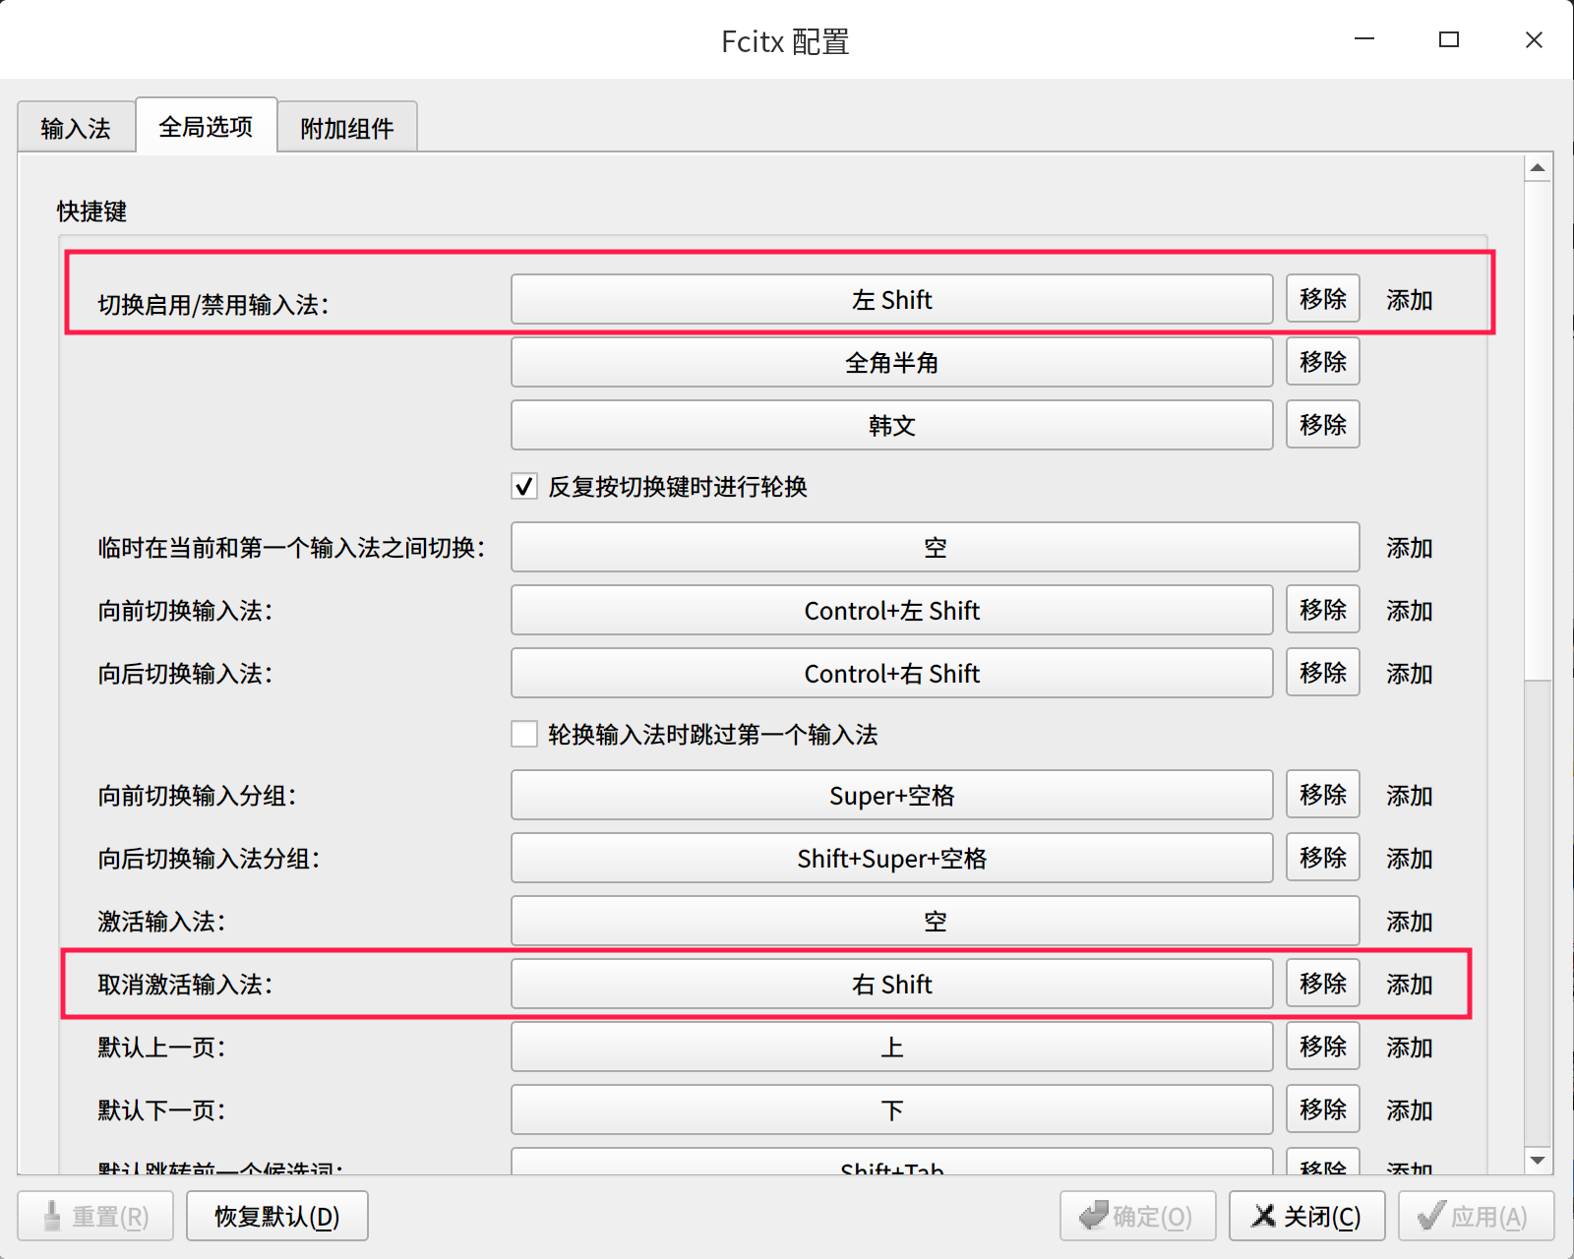Add a shortcut for 激活输入法
This screenshot has width=1574, height=1259.
[x=1410, y=922]
